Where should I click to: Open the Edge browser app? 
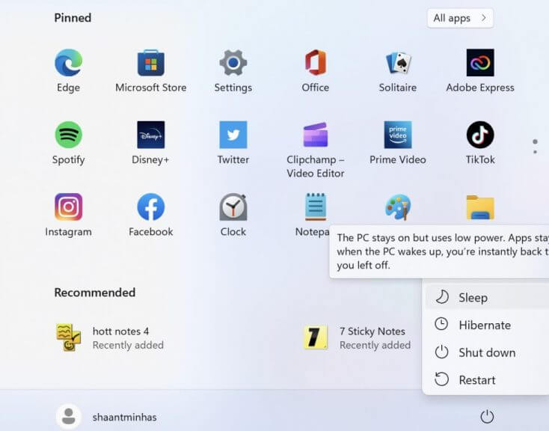pyautogui.click(x=68, y=70)
